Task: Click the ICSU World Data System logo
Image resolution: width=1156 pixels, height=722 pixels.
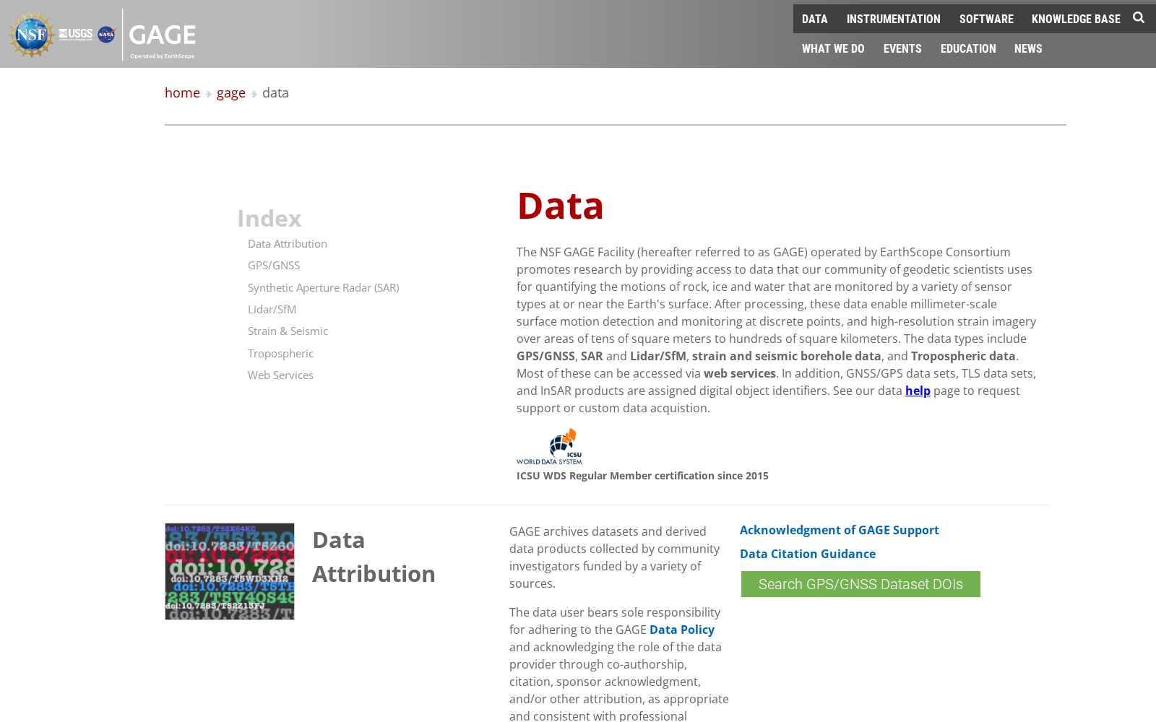Action: point(549,447)
